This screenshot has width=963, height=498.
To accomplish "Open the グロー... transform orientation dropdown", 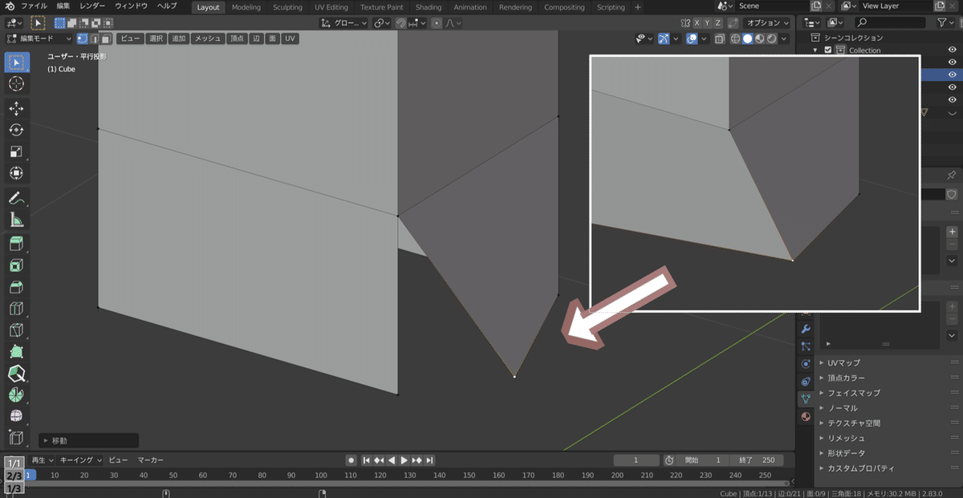I will (x=343, y=23).
